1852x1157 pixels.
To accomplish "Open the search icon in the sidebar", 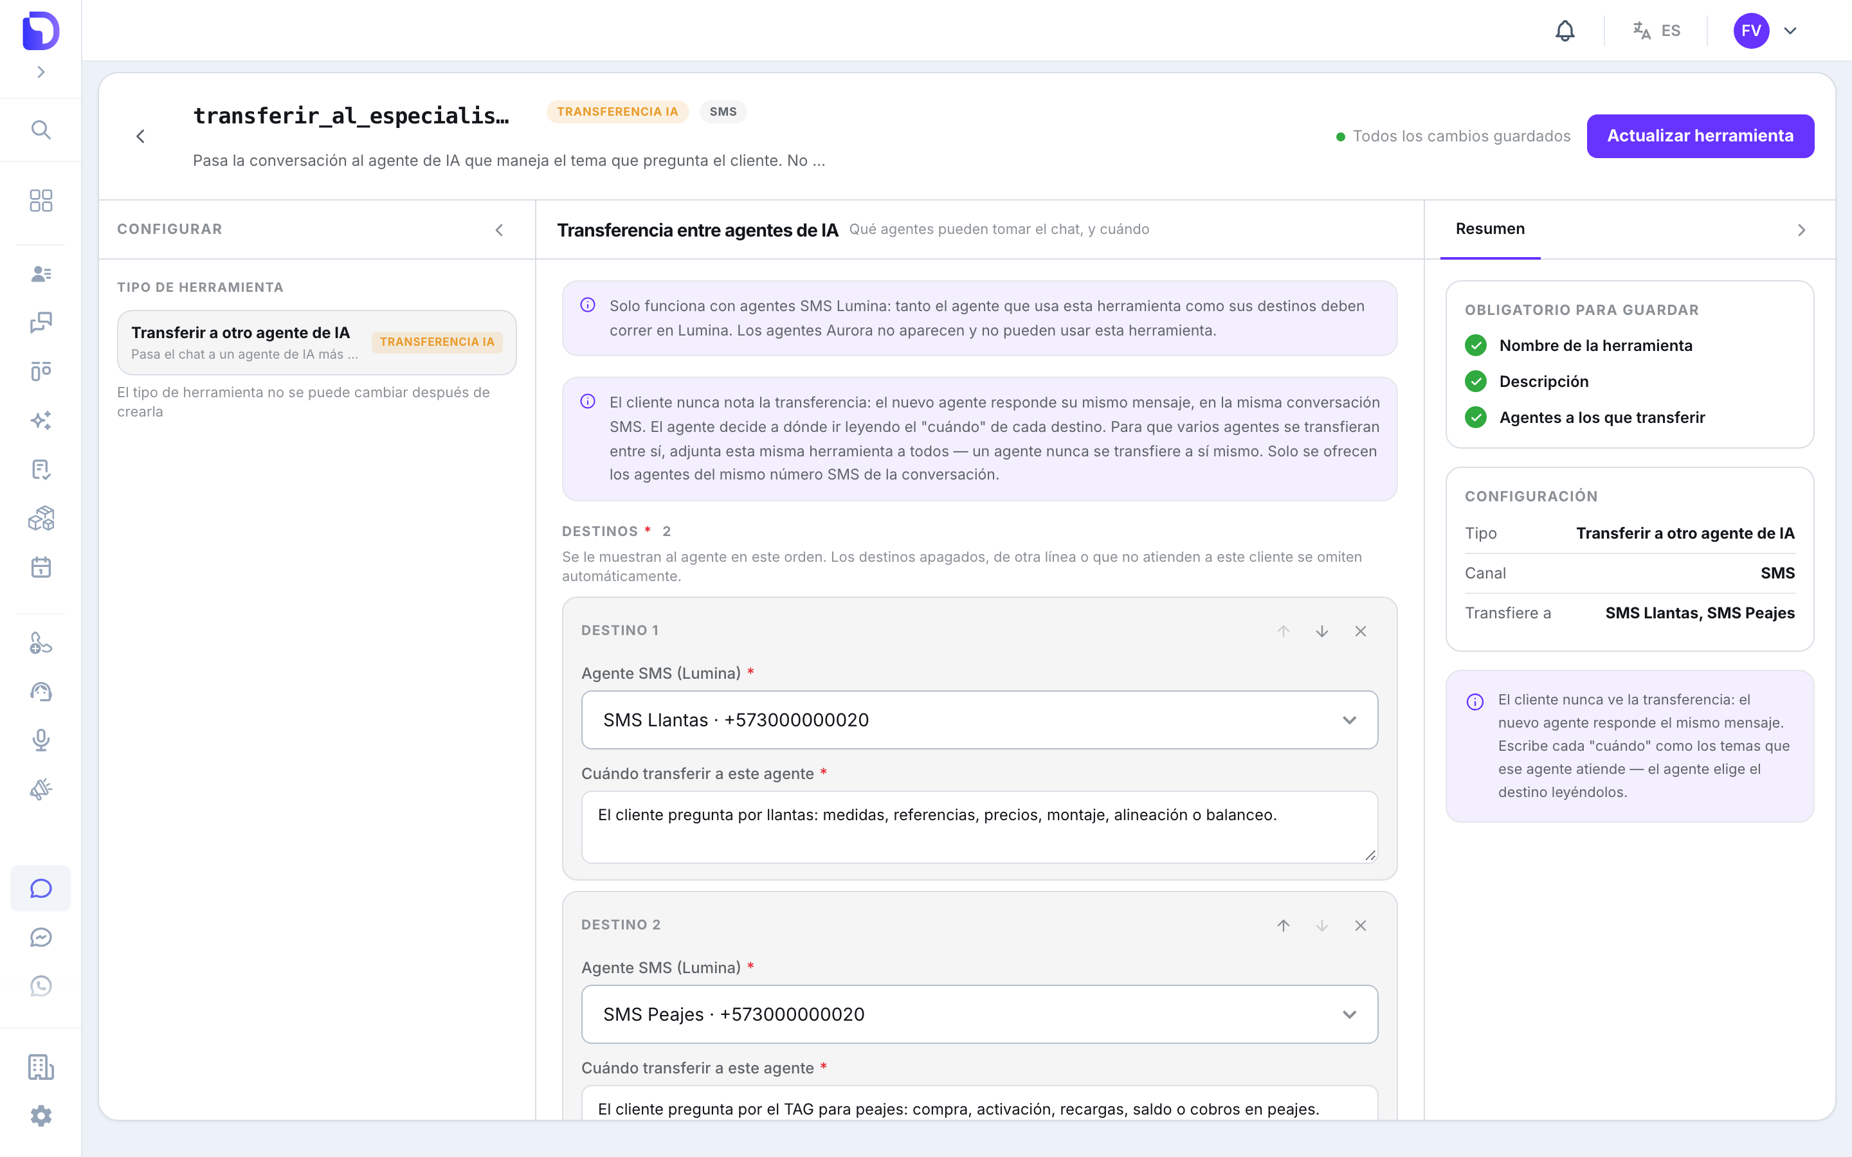I will (41, 129).
